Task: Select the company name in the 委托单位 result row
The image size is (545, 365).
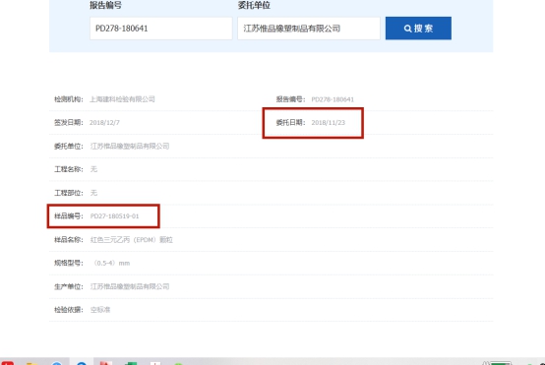Action: [130, 146]
